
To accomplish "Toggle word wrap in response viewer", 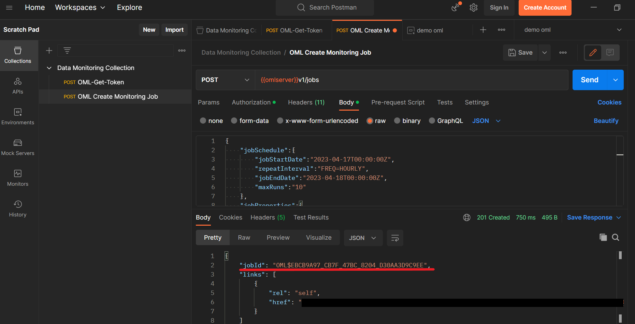I will tap(395, 238).
